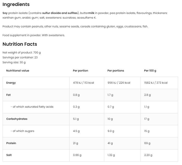Click the '1582 kJ / 373 kcal' value
The width and height of the screenshot is (182, 165).
[156, 83]
